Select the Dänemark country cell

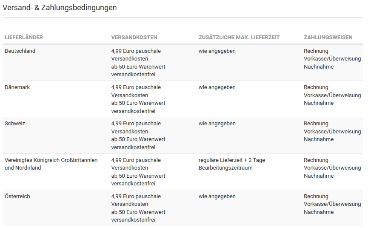[17, 87]
